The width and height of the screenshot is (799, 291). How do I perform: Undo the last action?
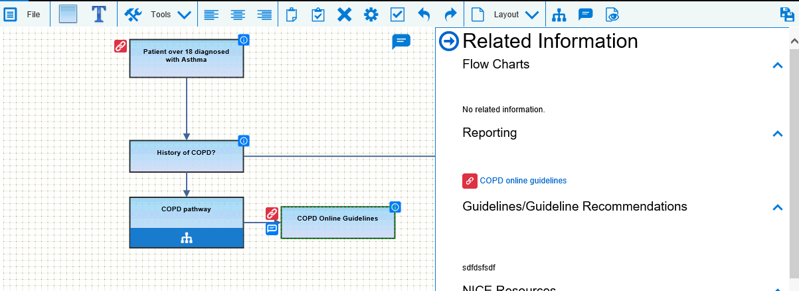click(424, 15)
